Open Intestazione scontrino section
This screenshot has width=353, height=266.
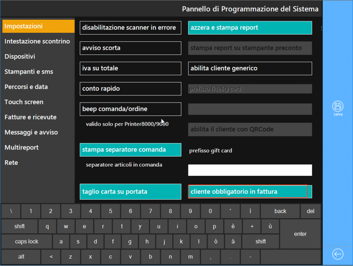pyautogui.click(x=37, y=41)
